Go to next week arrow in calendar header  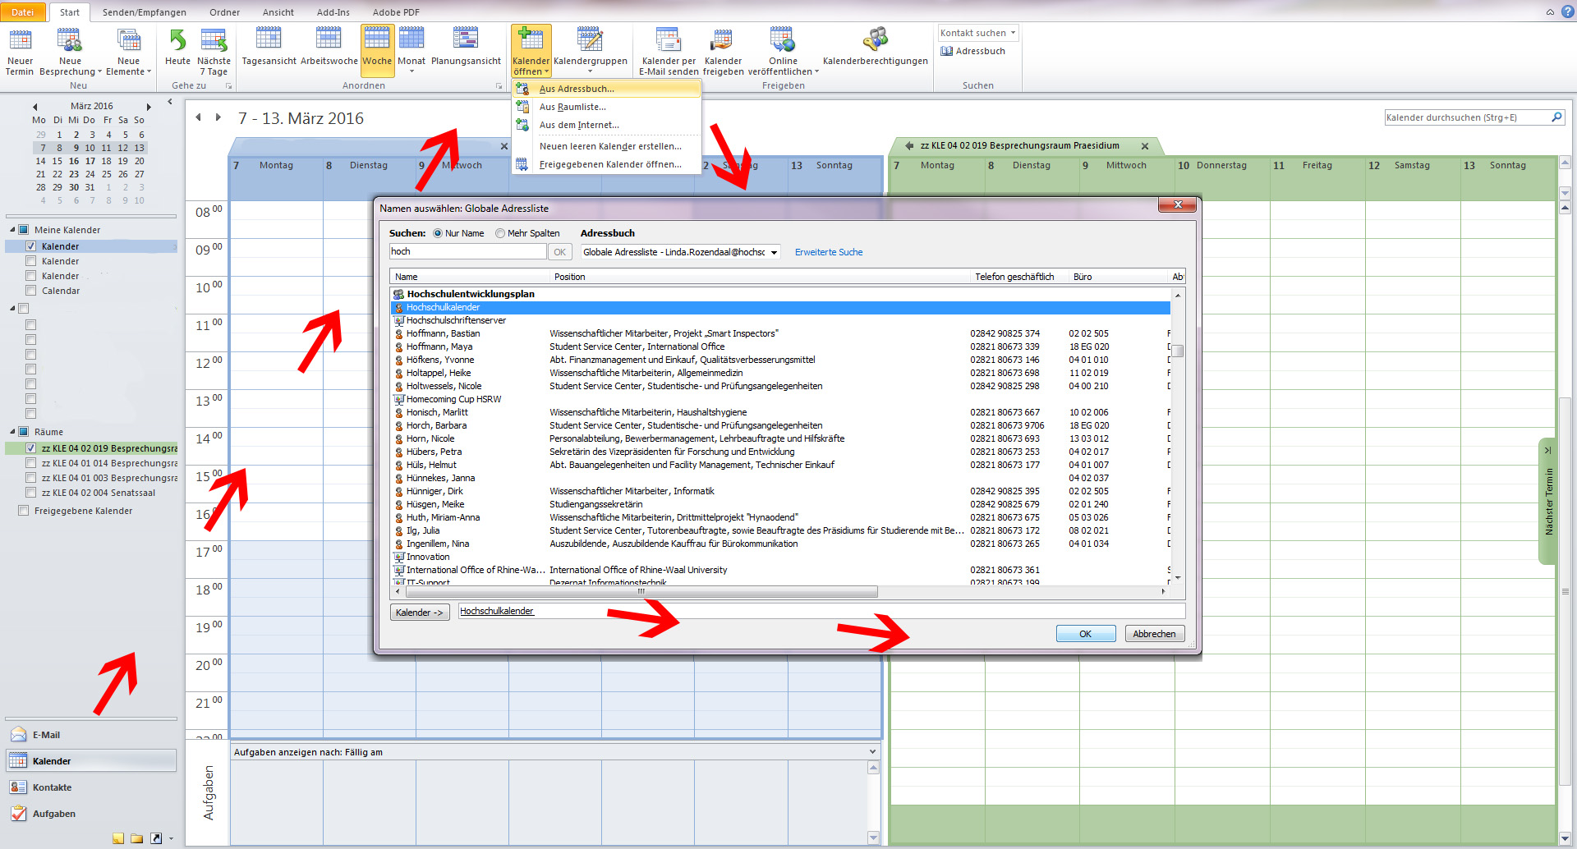coord(218,117)
